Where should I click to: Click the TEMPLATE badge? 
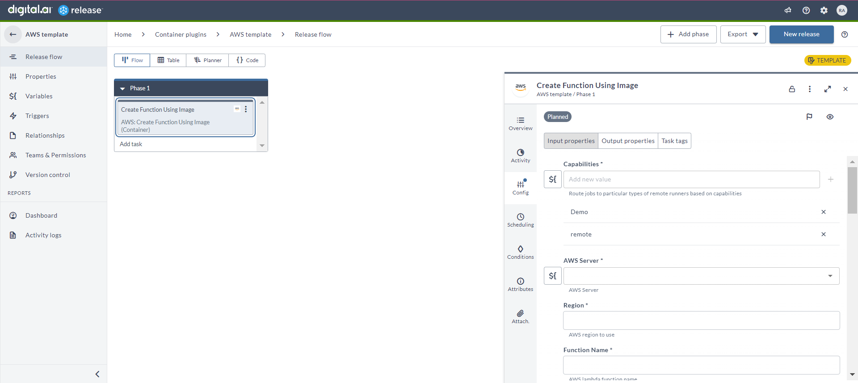pos(827,60)
